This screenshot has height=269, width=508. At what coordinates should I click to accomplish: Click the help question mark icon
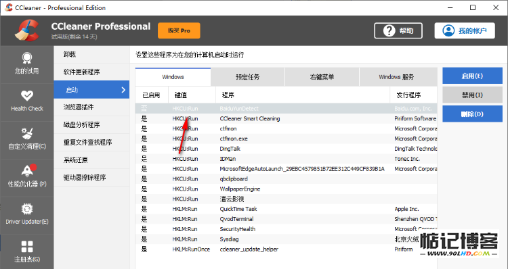[x=389, y=30]
